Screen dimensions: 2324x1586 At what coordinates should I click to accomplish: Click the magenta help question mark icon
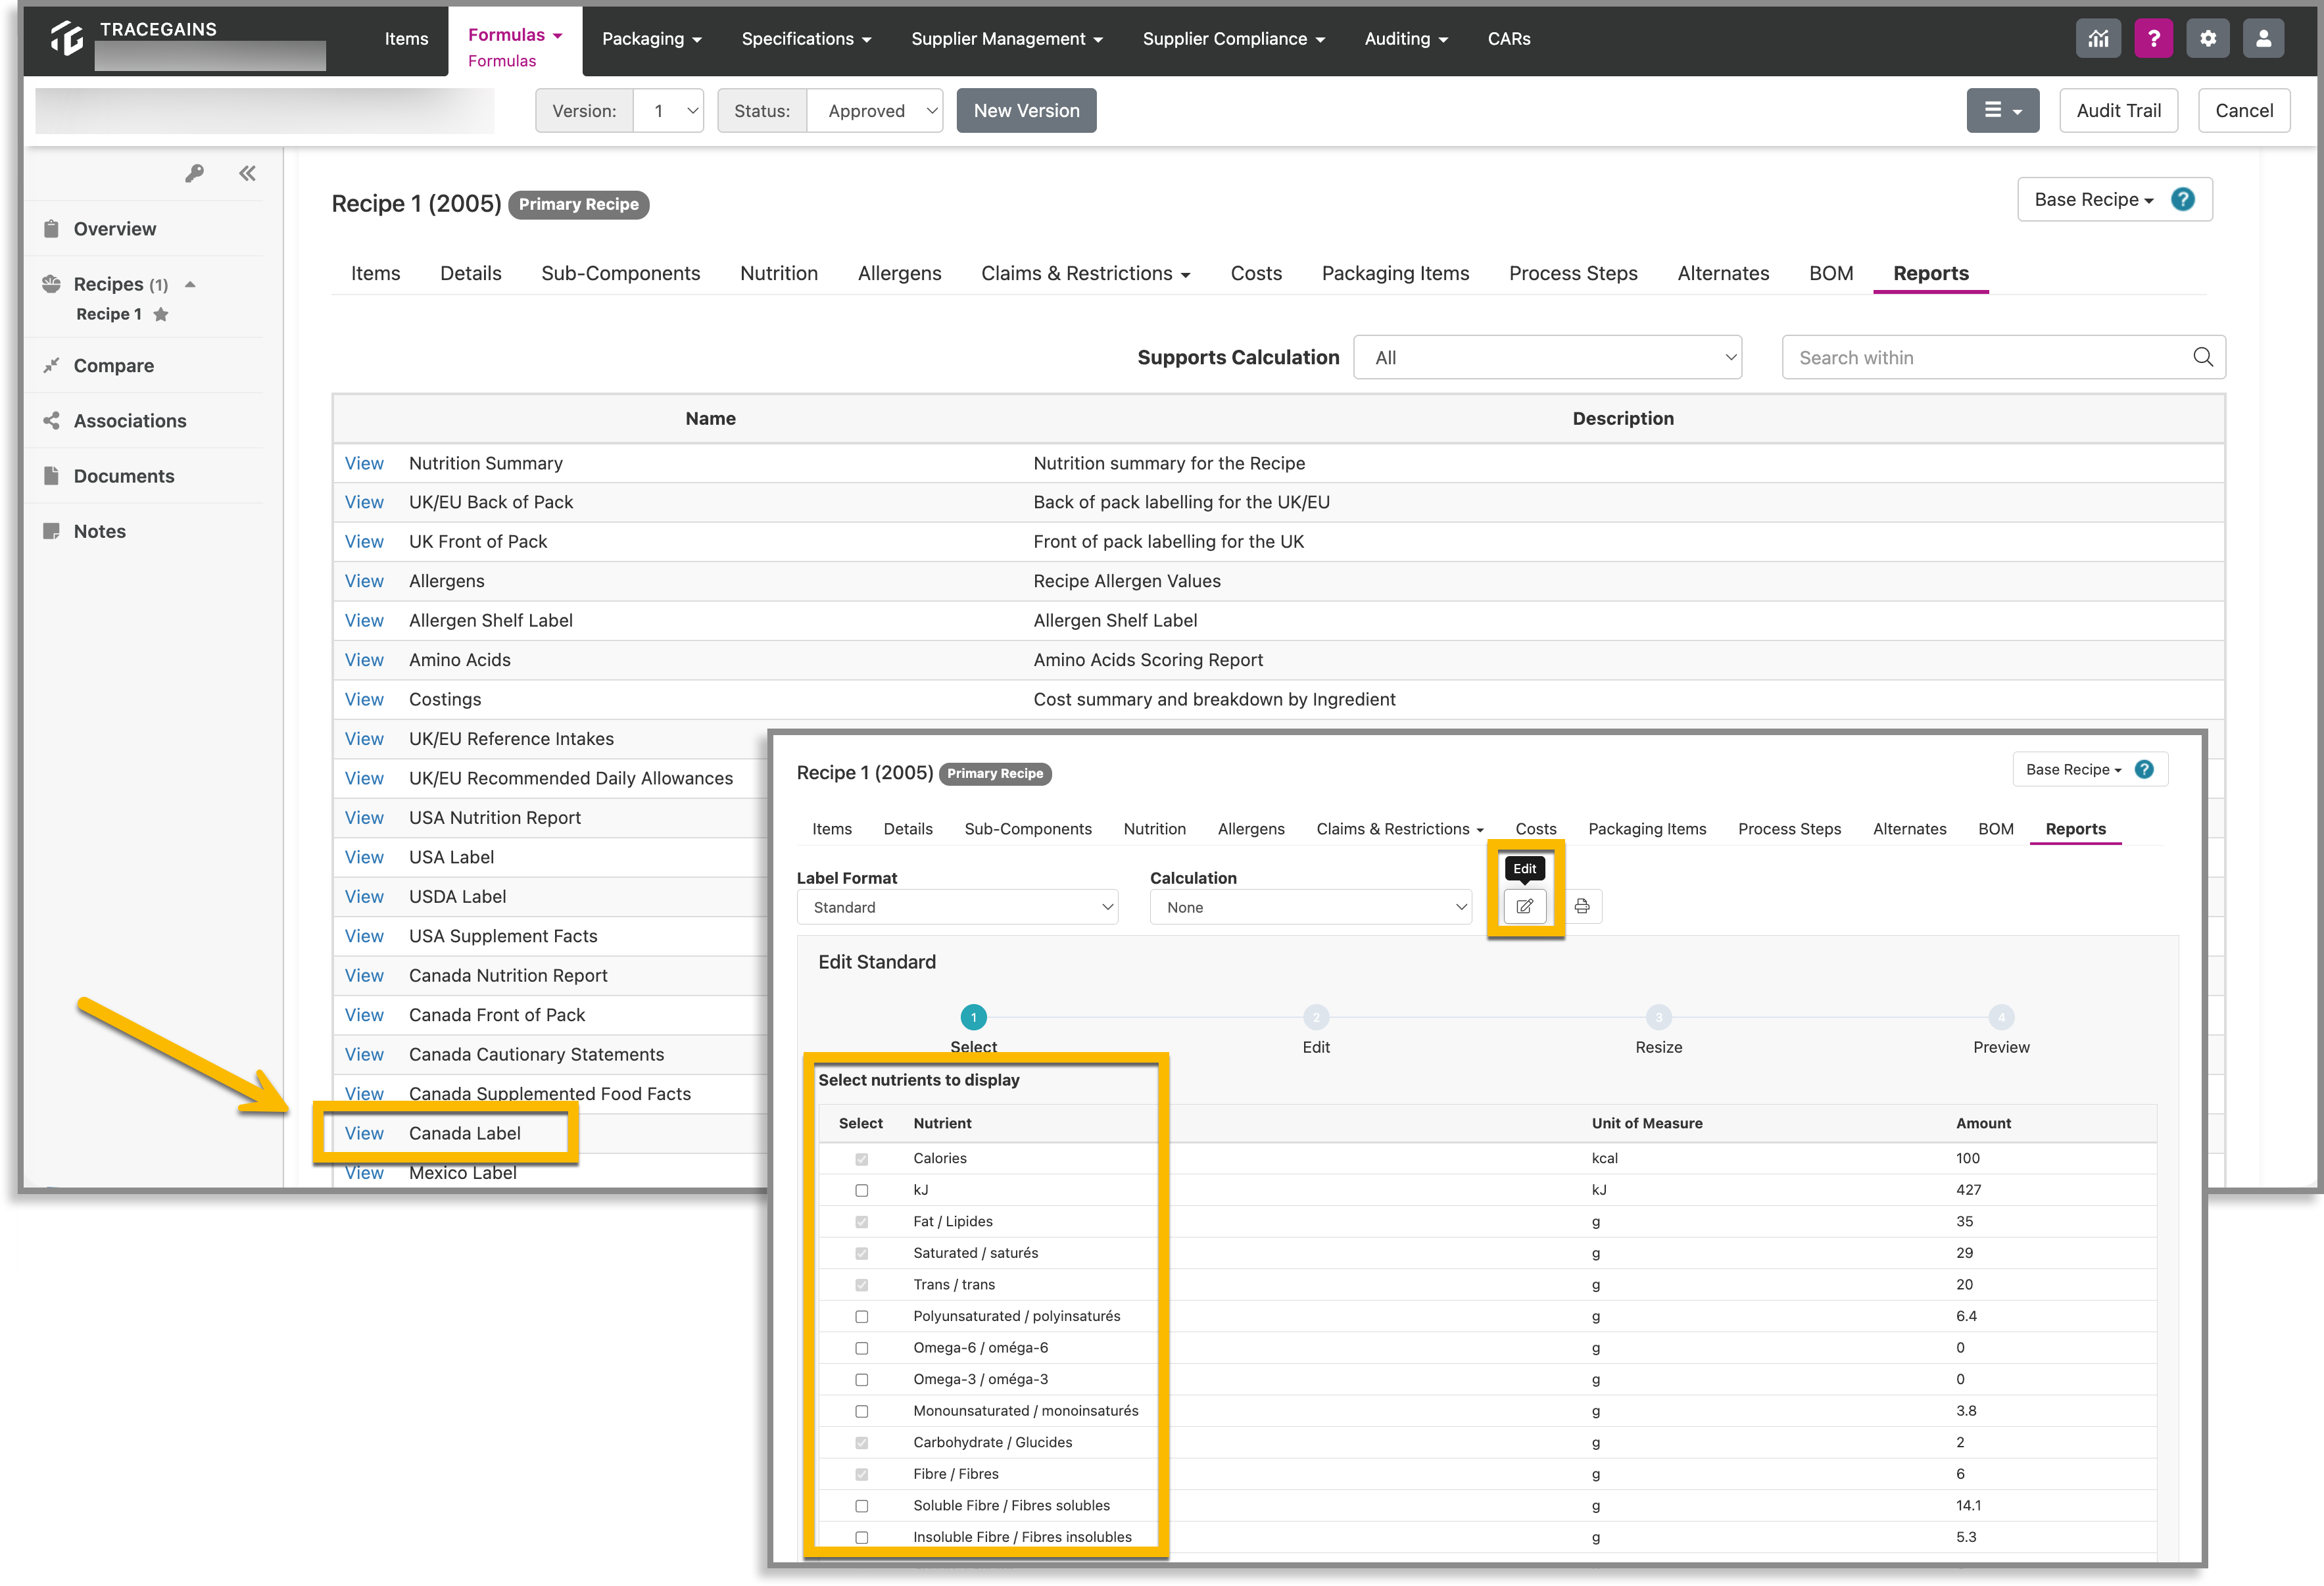tap(2153, 39)
